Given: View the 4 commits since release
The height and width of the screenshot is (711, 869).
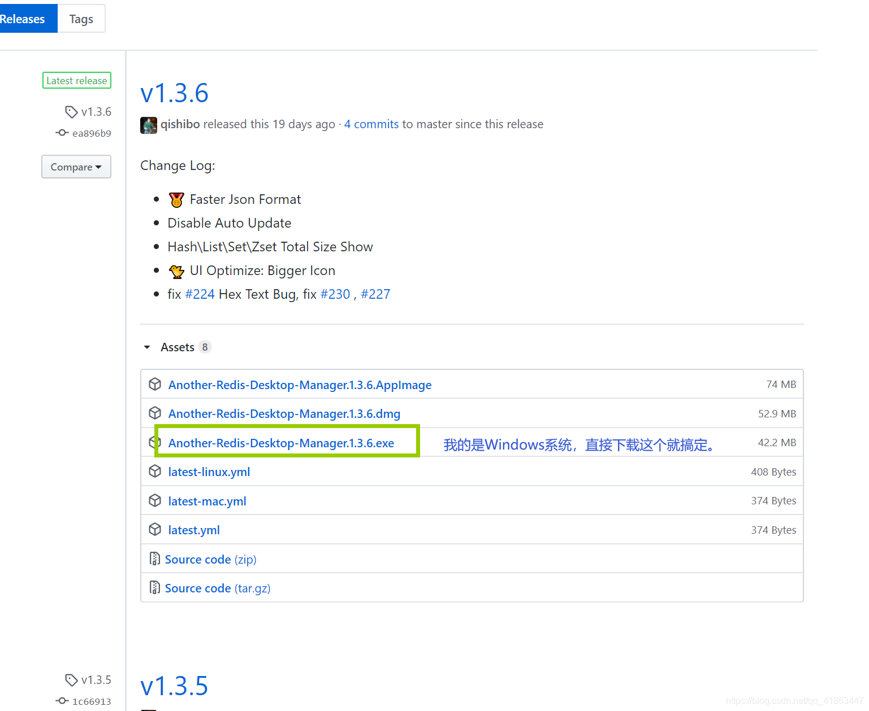Looking at the screenshot, I should [371, 124].
